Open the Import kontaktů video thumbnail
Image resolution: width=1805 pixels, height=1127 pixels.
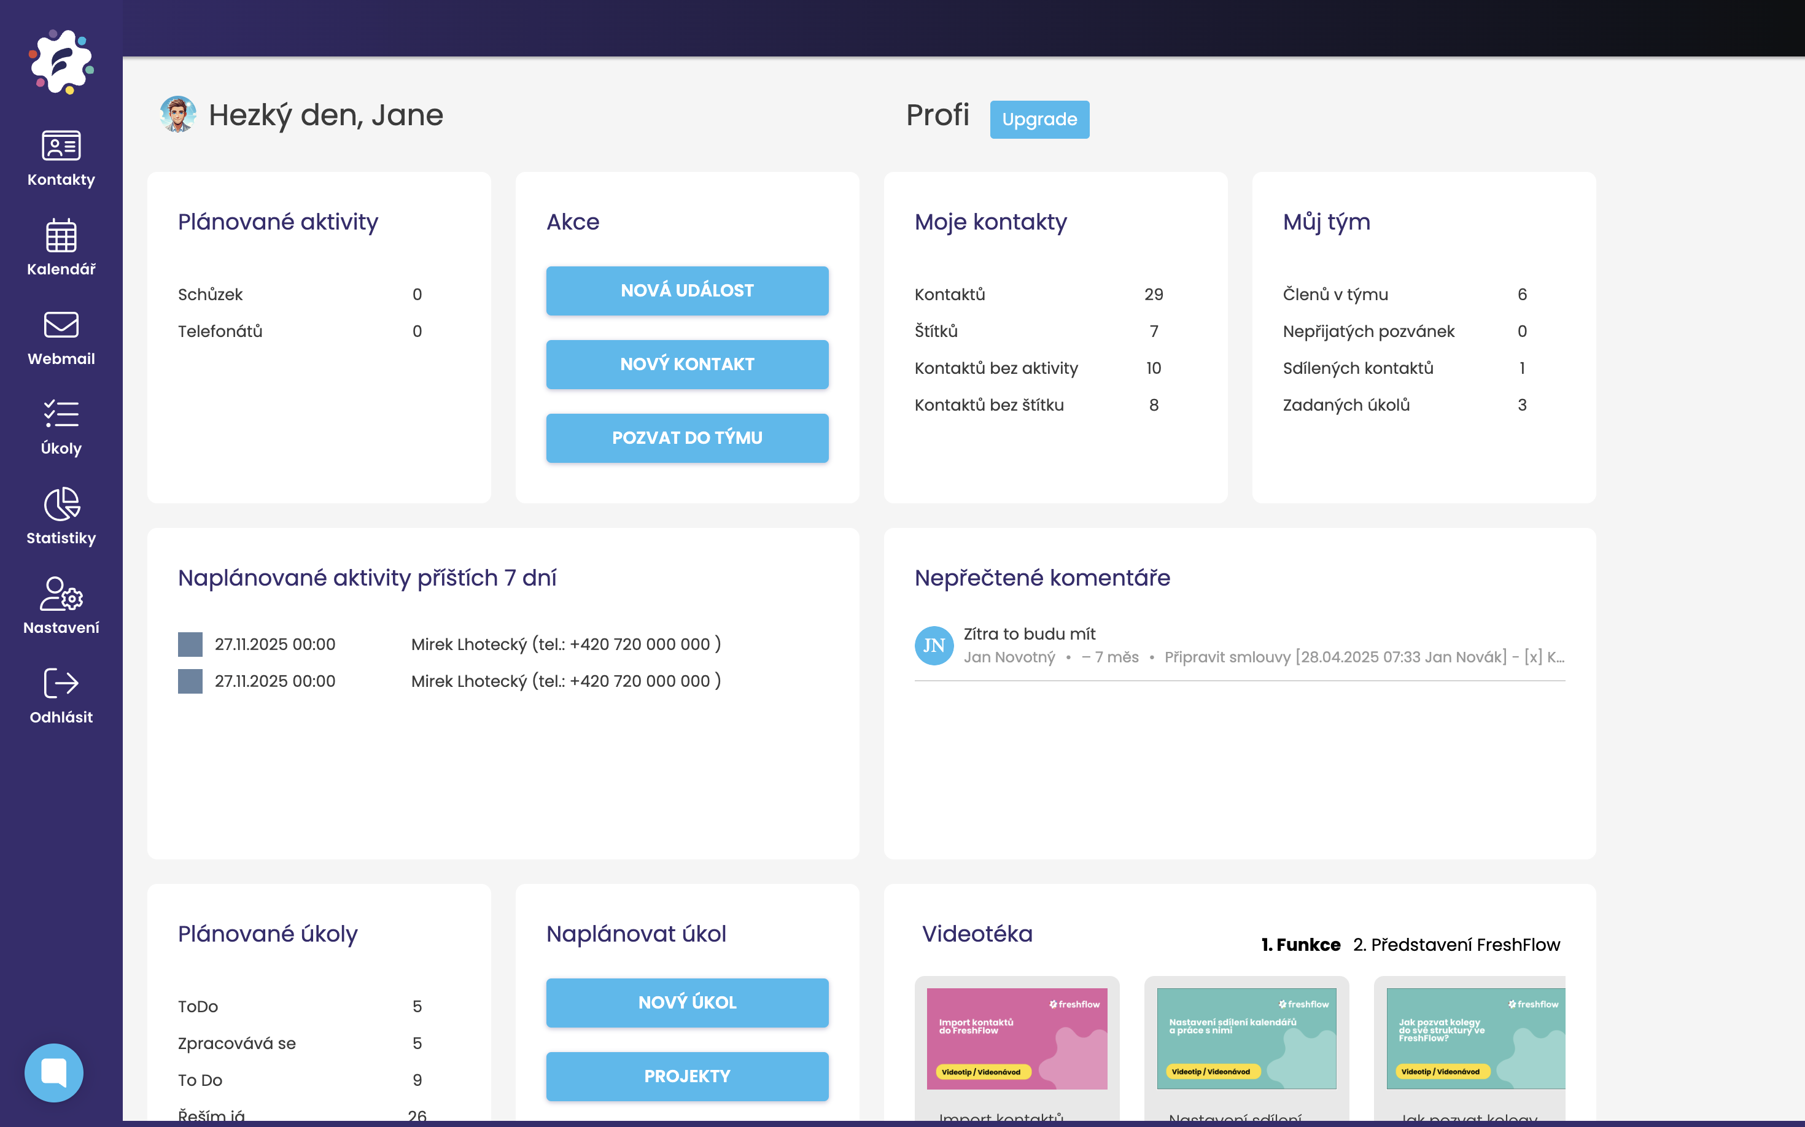pos(1016,1039)
